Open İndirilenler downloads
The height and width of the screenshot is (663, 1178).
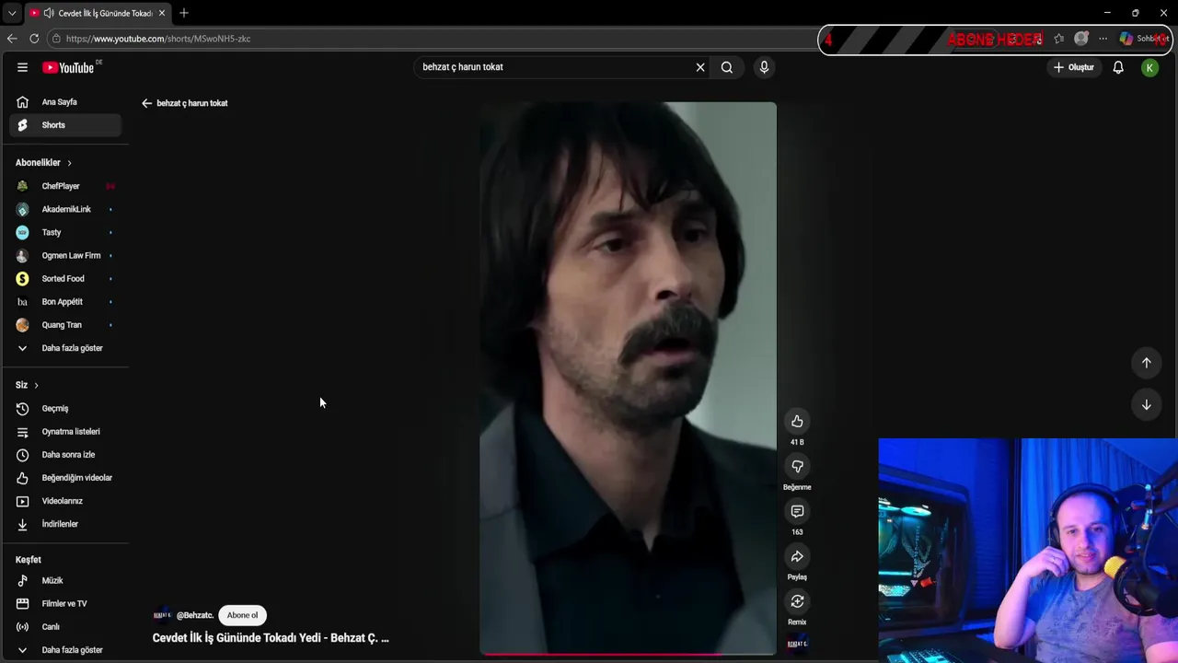tap(64, 524)
